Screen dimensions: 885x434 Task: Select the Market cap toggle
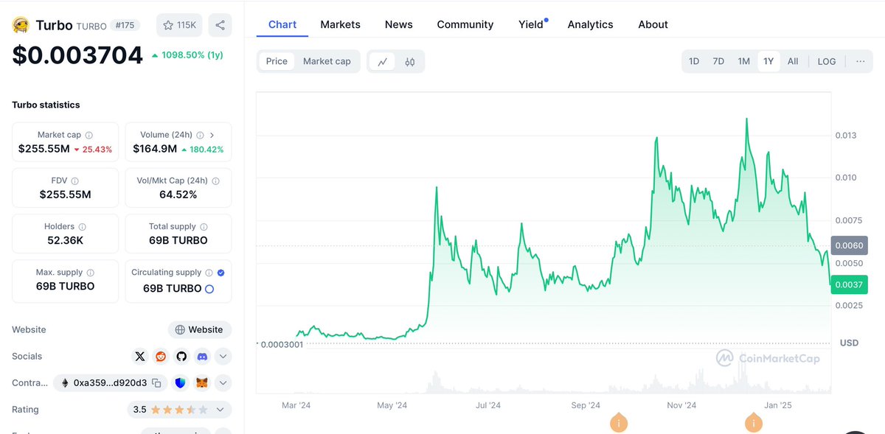pos(327,62)
